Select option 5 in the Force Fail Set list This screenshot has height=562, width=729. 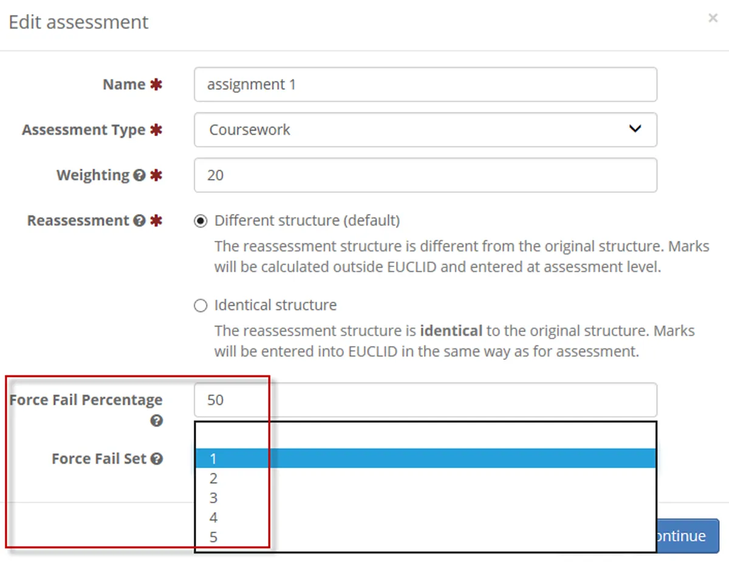[x=425, y=537]
